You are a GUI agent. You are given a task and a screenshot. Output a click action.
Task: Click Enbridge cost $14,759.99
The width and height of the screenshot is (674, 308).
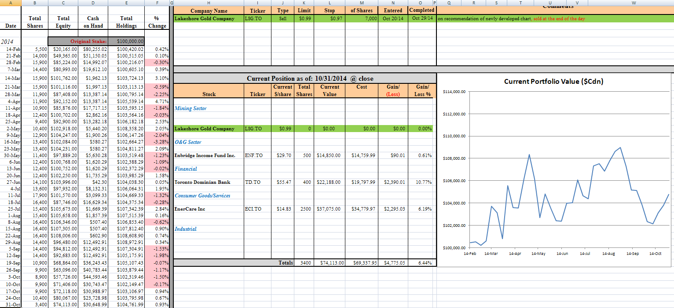pyautogui.click(x=361, y=155)
